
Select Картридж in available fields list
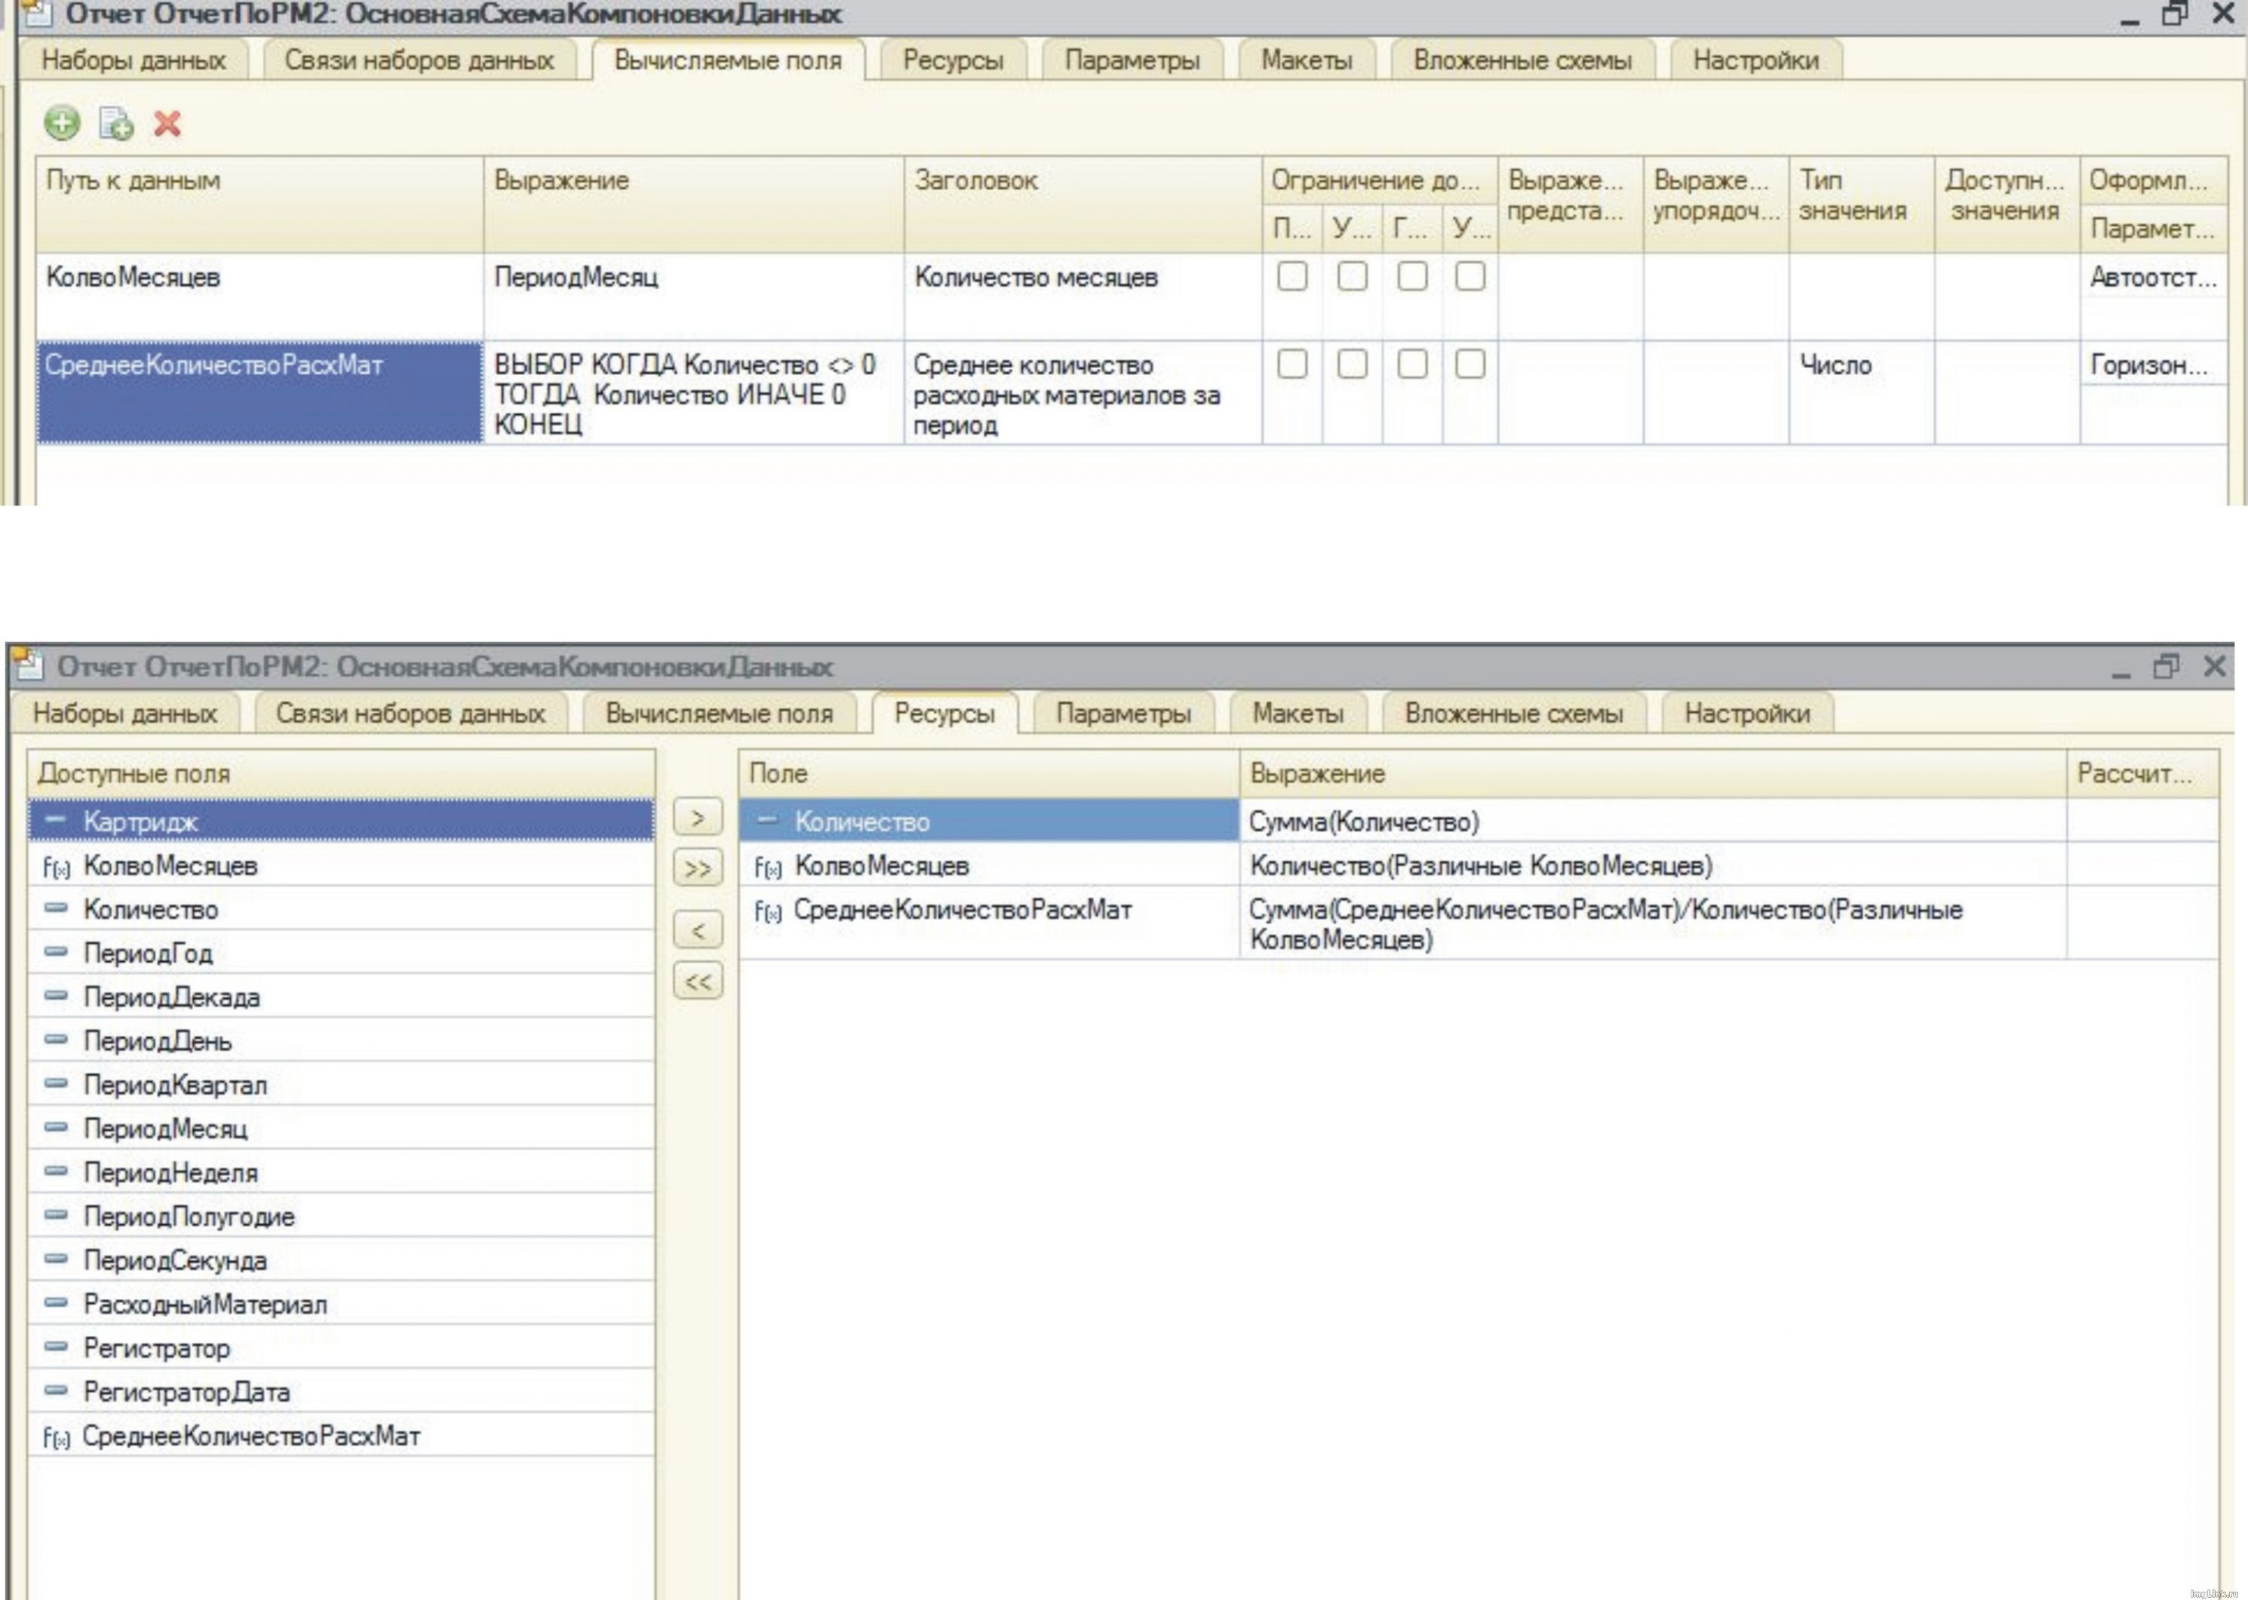341,821
